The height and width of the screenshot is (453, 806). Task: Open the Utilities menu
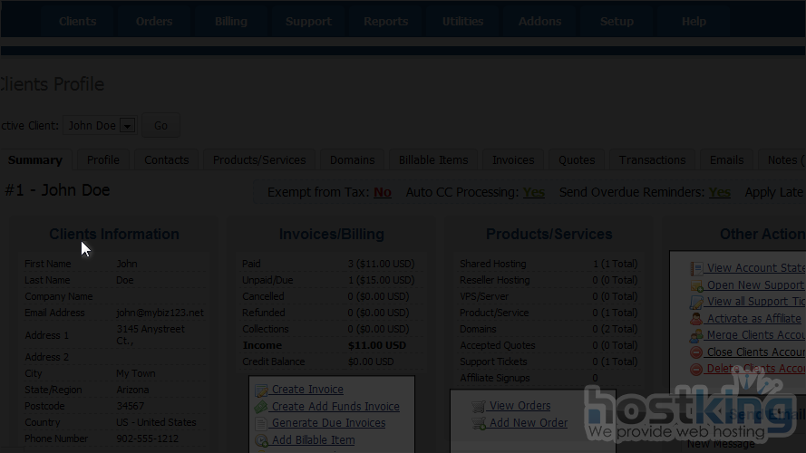[462, 22]
